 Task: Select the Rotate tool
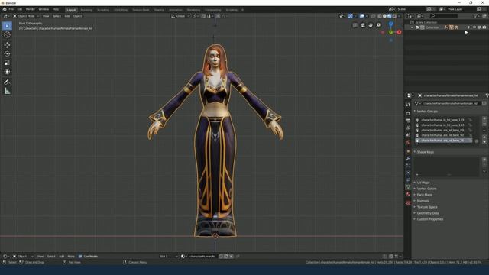tap(7, 54)
